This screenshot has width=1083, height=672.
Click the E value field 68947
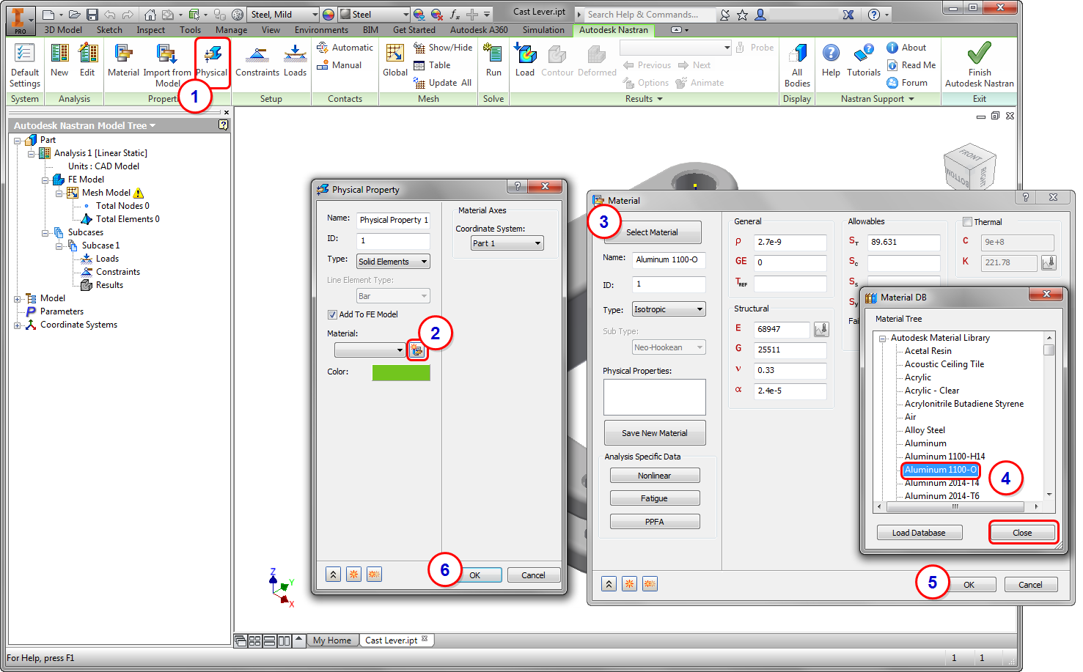pos(782,330)
